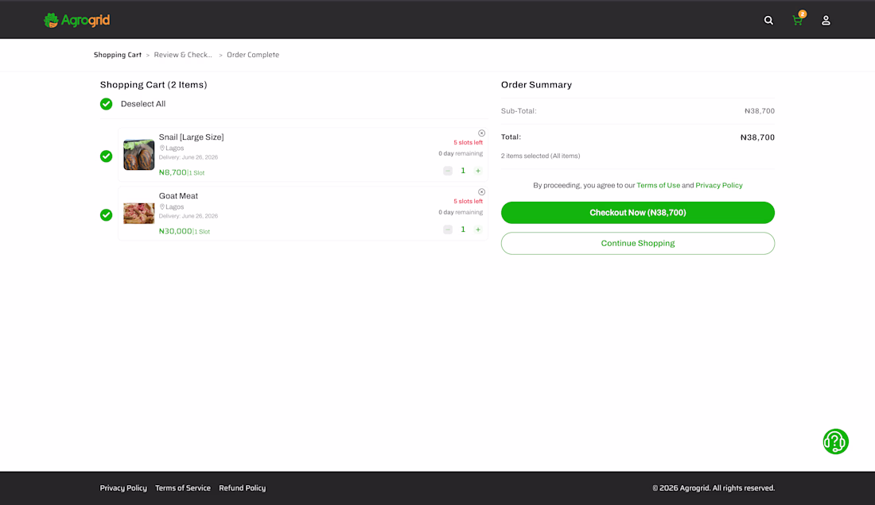875x505 pixels.
Task: Open the footer Terms of Service link
Action: 183,488
